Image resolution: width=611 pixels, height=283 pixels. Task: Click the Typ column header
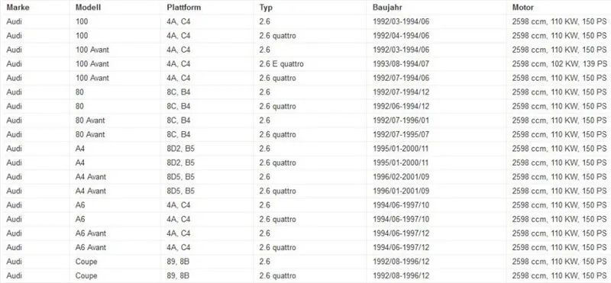pos(266,8)
